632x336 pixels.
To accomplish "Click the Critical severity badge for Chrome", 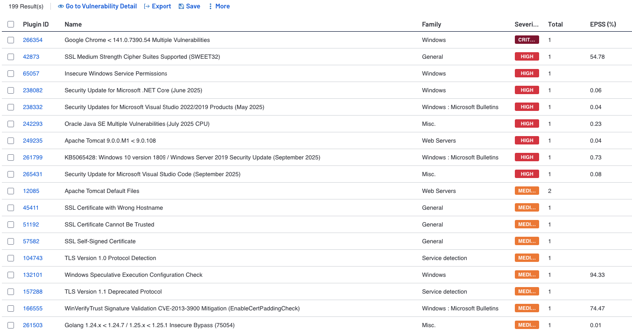I will pyautogui.click(x=527, y=40).
